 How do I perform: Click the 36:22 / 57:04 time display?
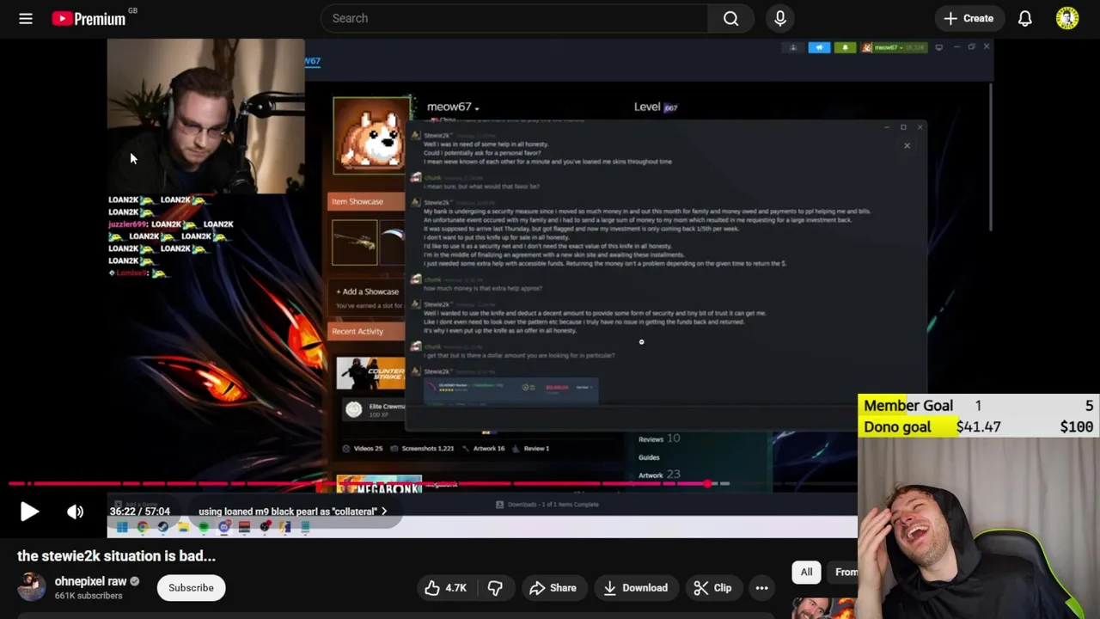tap(139, 512)
